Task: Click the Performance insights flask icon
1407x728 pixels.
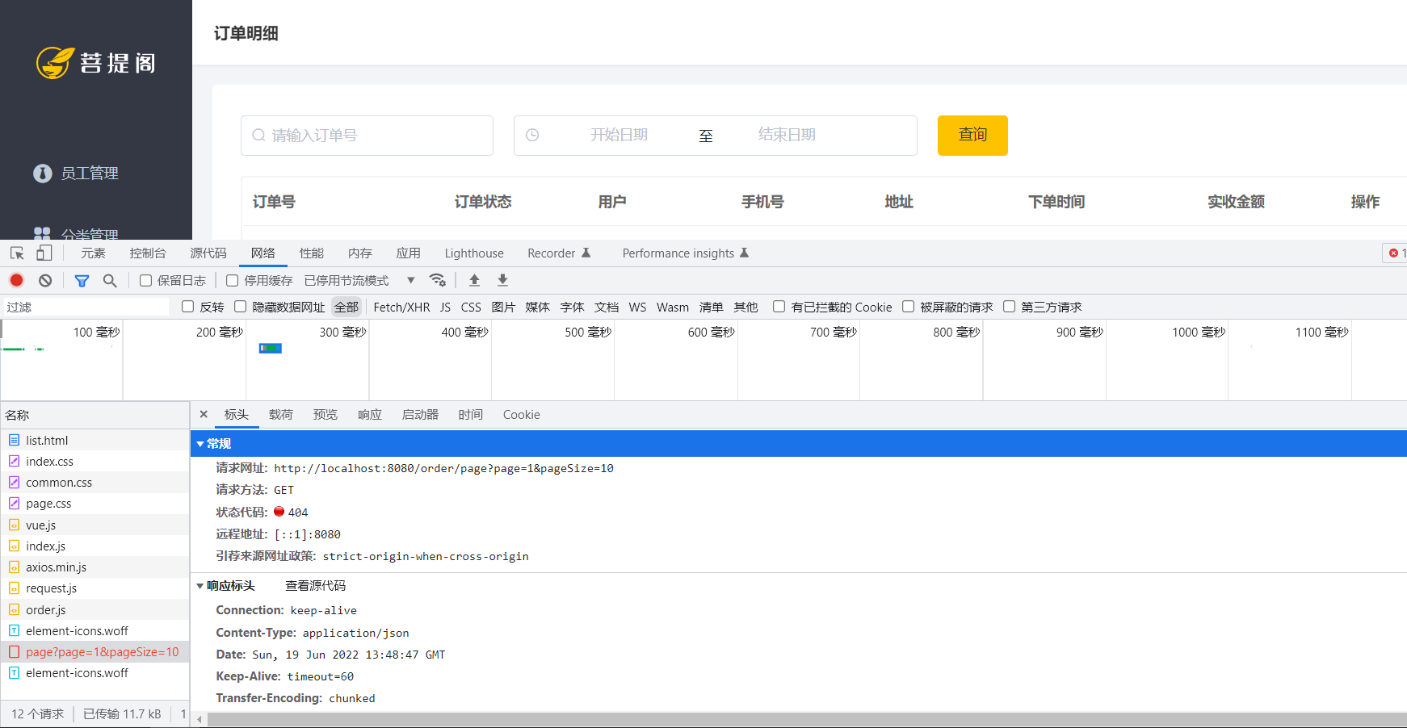Action: (x=744, y=253)
